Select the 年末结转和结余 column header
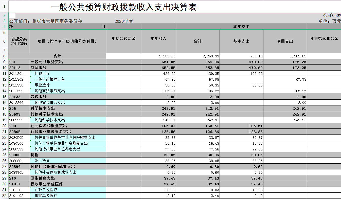 [x=324, y=38]
